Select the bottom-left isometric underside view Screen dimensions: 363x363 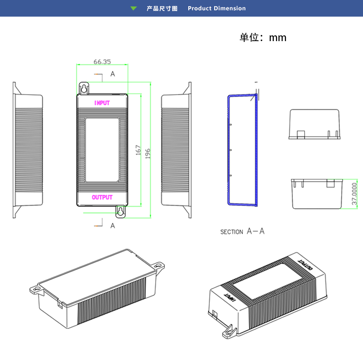[97, 288]
